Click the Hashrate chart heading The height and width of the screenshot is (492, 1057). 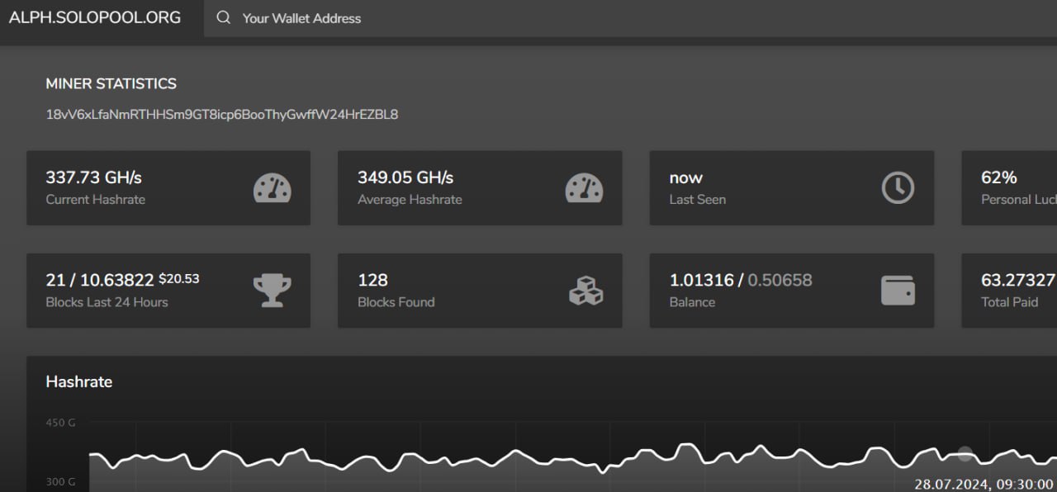pyautogui.click(x=79, y=381)
